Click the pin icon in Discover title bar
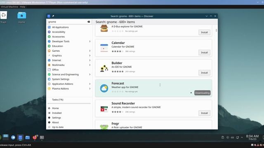Viewport: 264px width, 148px height. pyautogui.click(x=53, y=16)
